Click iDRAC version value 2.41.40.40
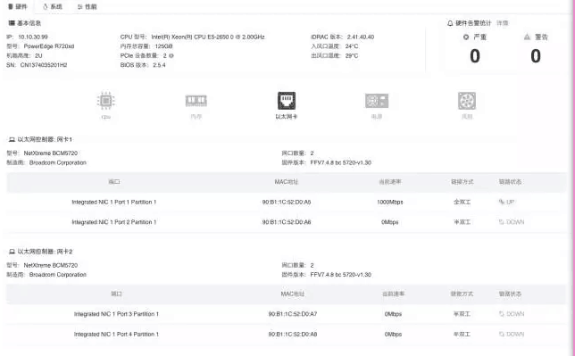575x356 pixels. coord(361,37)
